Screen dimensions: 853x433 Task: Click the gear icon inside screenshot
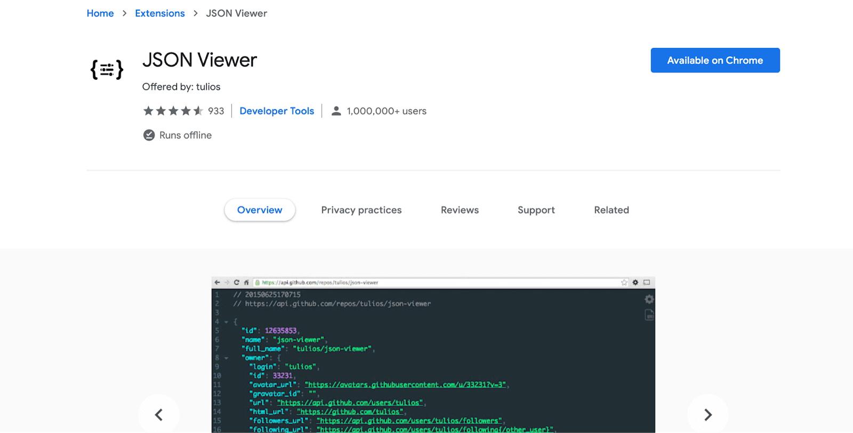point(649,299)
